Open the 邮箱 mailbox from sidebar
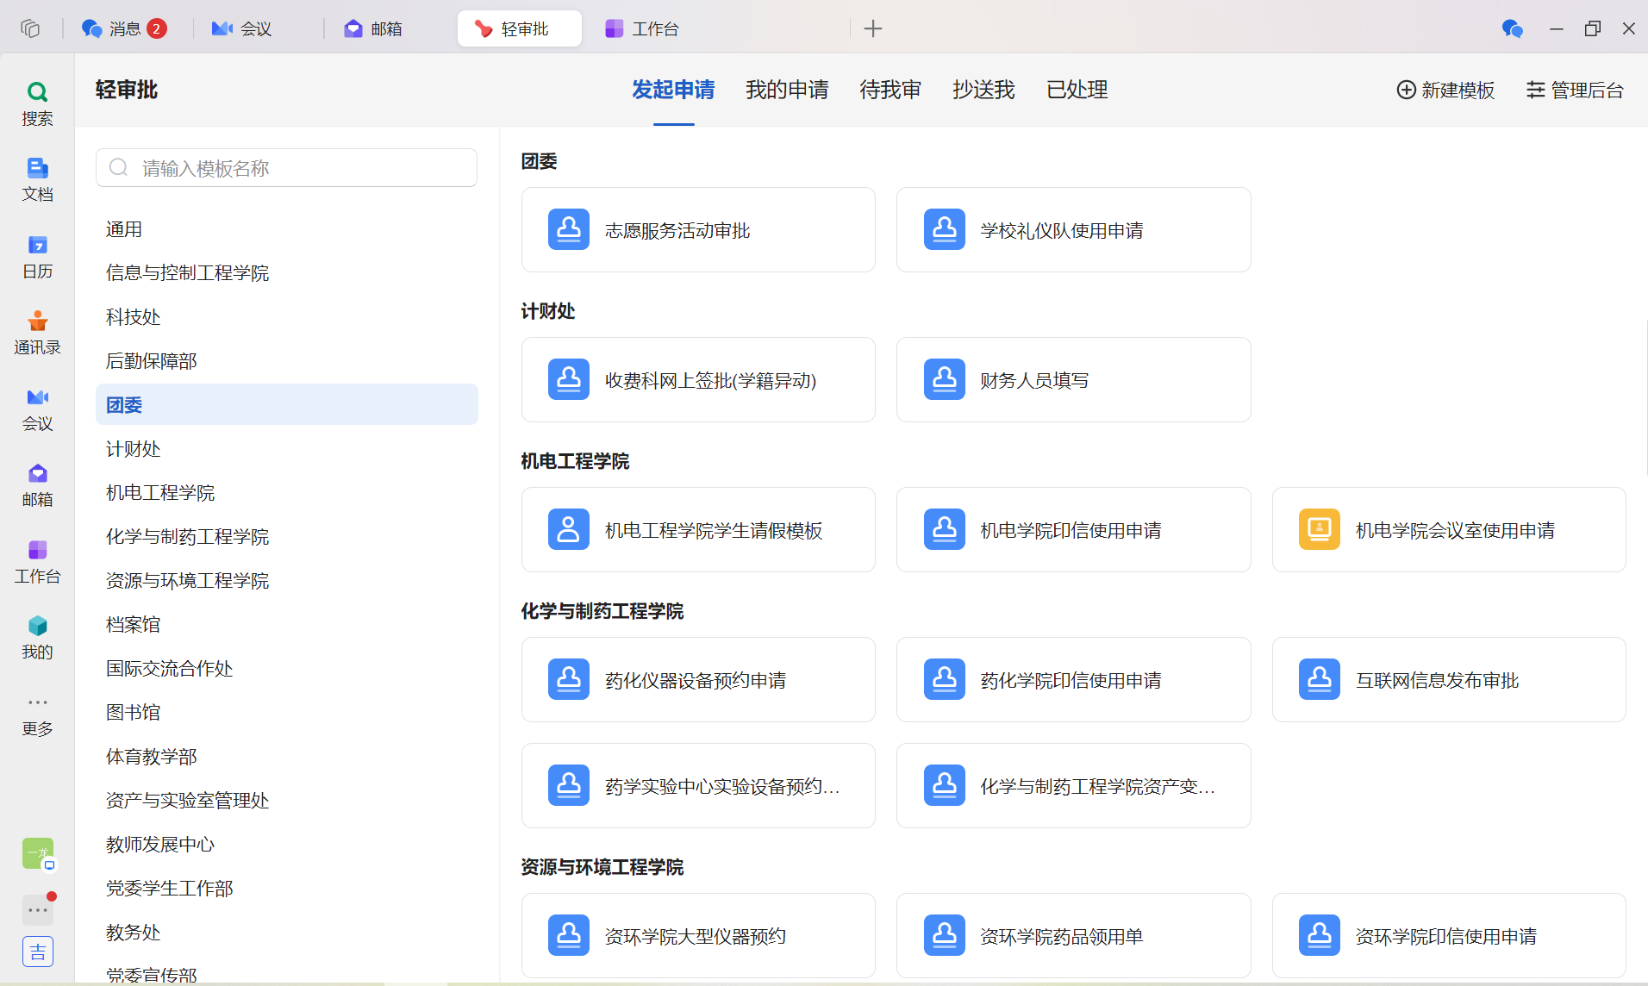 37,484
